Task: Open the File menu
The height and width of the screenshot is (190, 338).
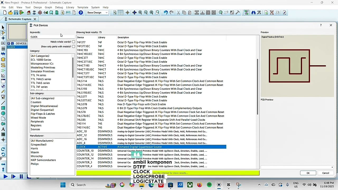Action: [3, 7]
